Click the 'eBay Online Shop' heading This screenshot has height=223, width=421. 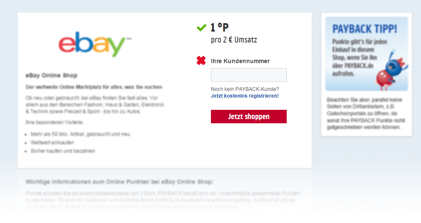[x=51, y=75]
